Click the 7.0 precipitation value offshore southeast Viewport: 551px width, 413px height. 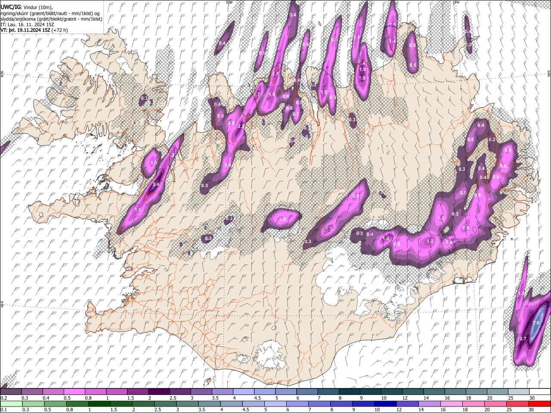536,323
